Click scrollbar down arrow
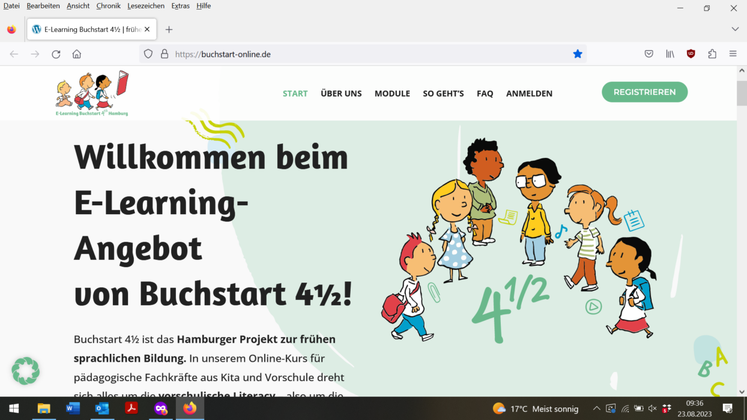The width and height of the screenshot is (747, 420). point(742,391)
